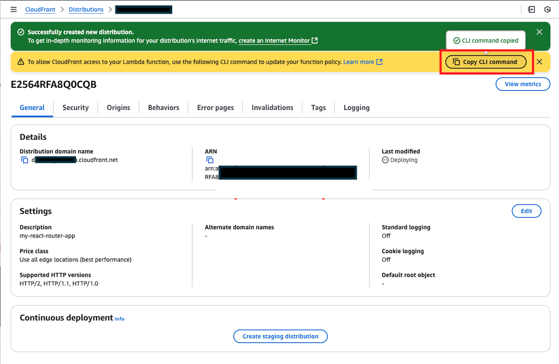
Task: Open the Error pages tab
Action: tap(215, 108)
